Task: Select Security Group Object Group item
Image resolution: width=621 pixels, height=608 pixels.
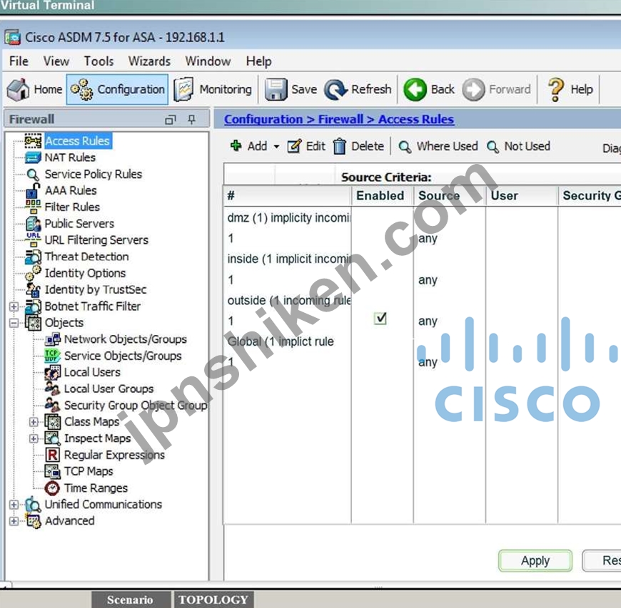Action: click(136, 406)
